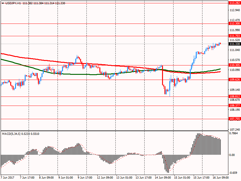Click the 15 Jun 17:00 time label

coord(201,177)
